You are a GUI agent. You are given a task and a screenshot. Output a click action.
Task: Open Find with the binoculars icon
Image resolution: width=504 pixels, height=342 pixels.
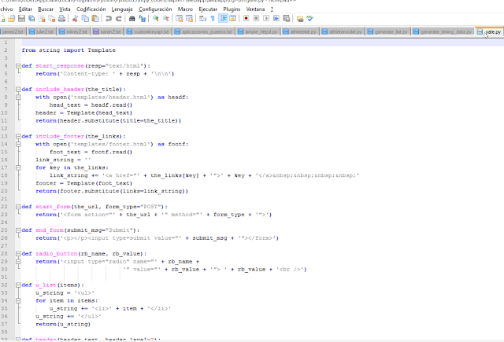[x=132, y=19]
